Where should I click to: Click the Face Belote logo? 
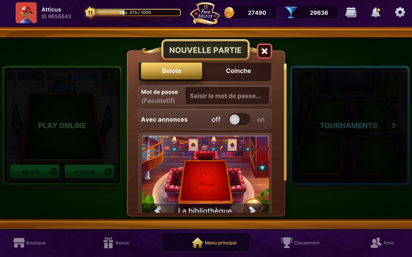(x=205, y=13)
